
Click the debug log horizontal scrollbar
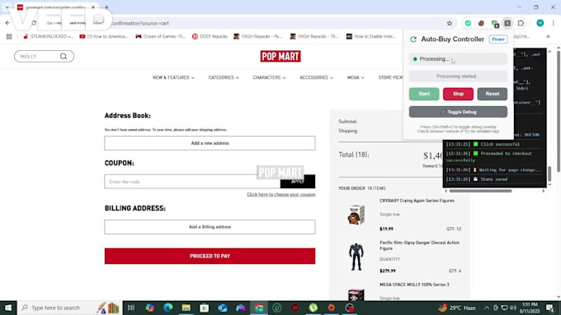pos(480,191)
